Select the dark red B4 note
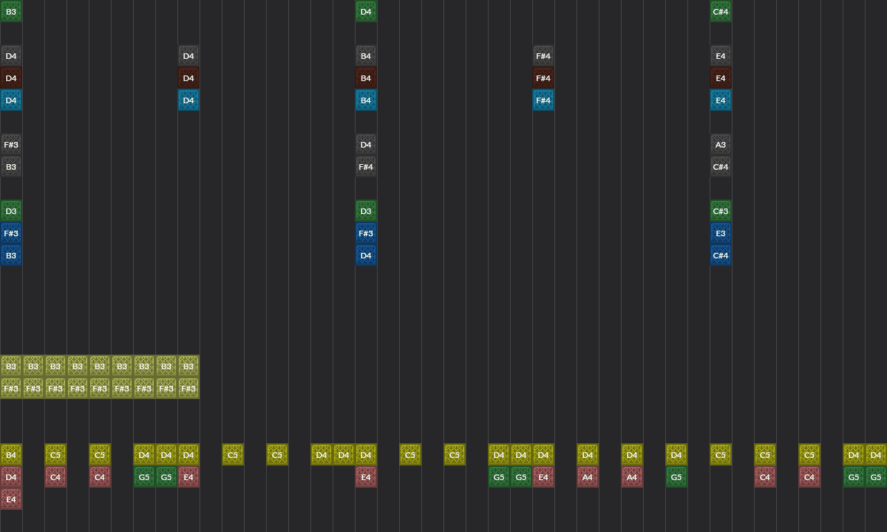Image resolution: width=887 pixels, height=532 pixels. [x=366, y=78]
